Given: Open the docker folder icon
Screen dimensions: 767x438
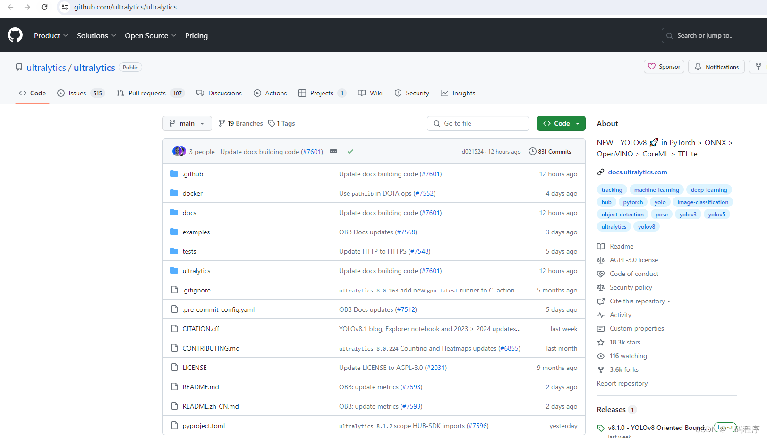Looking at the screenshot, I should (x=174, y=193).
